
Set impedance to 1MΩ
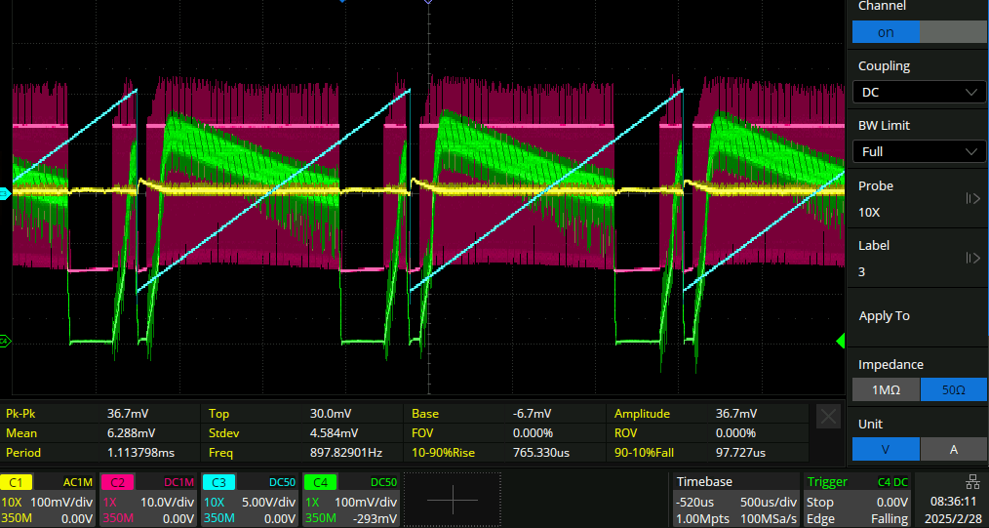[885, 389]
